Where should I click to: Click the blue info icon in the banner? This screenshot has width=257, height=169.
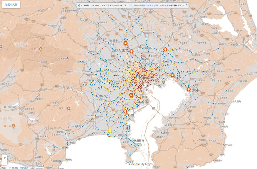point(79,5)
